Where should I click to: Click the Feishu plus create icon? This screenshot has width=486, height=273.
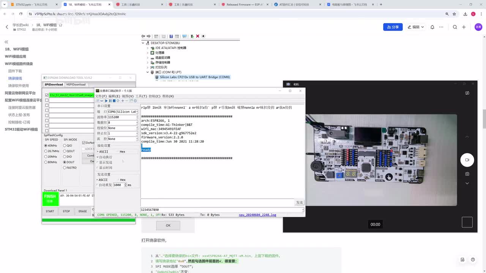point(464,27)
